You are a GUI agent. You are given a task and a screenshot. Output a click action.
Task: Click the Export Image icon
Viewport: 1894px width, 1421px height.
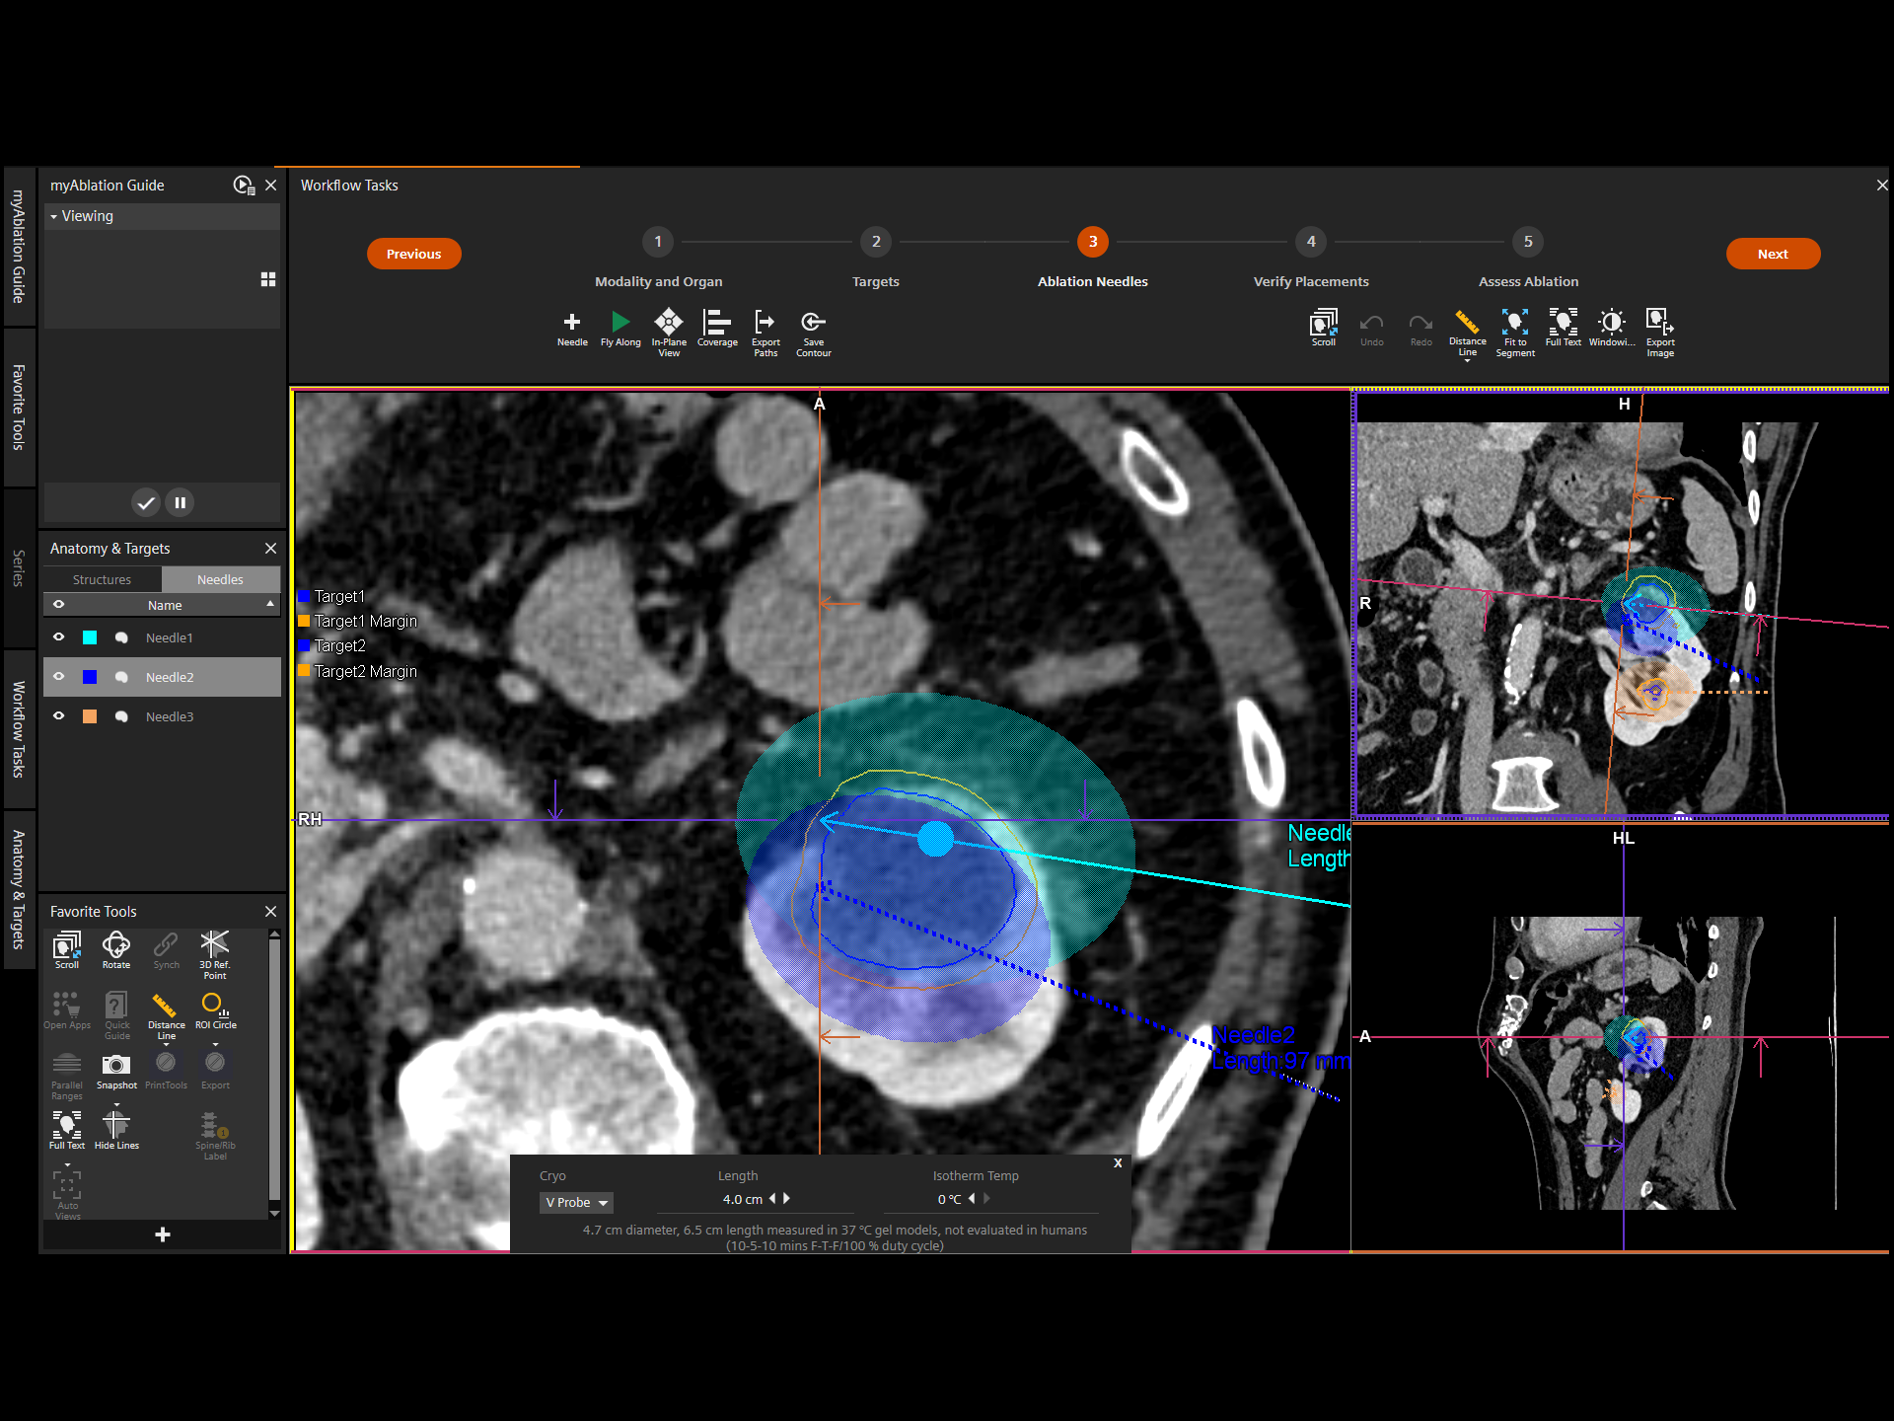tap(1660, 333)
